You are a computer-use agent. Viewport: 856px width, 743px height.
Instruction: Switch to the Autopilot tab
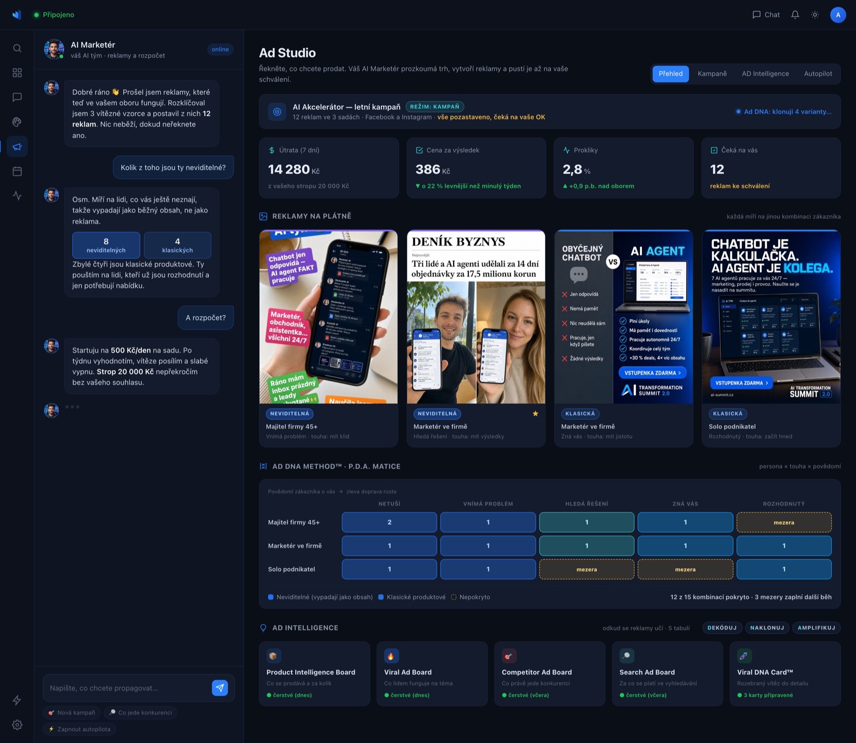[x=818, y=74]
